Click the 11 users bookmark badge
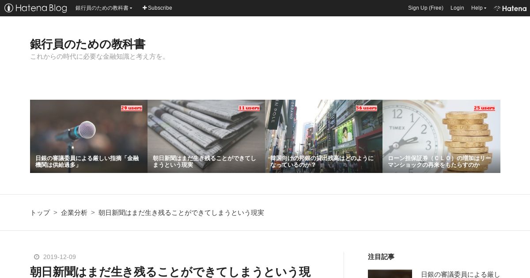 (249, 108)
